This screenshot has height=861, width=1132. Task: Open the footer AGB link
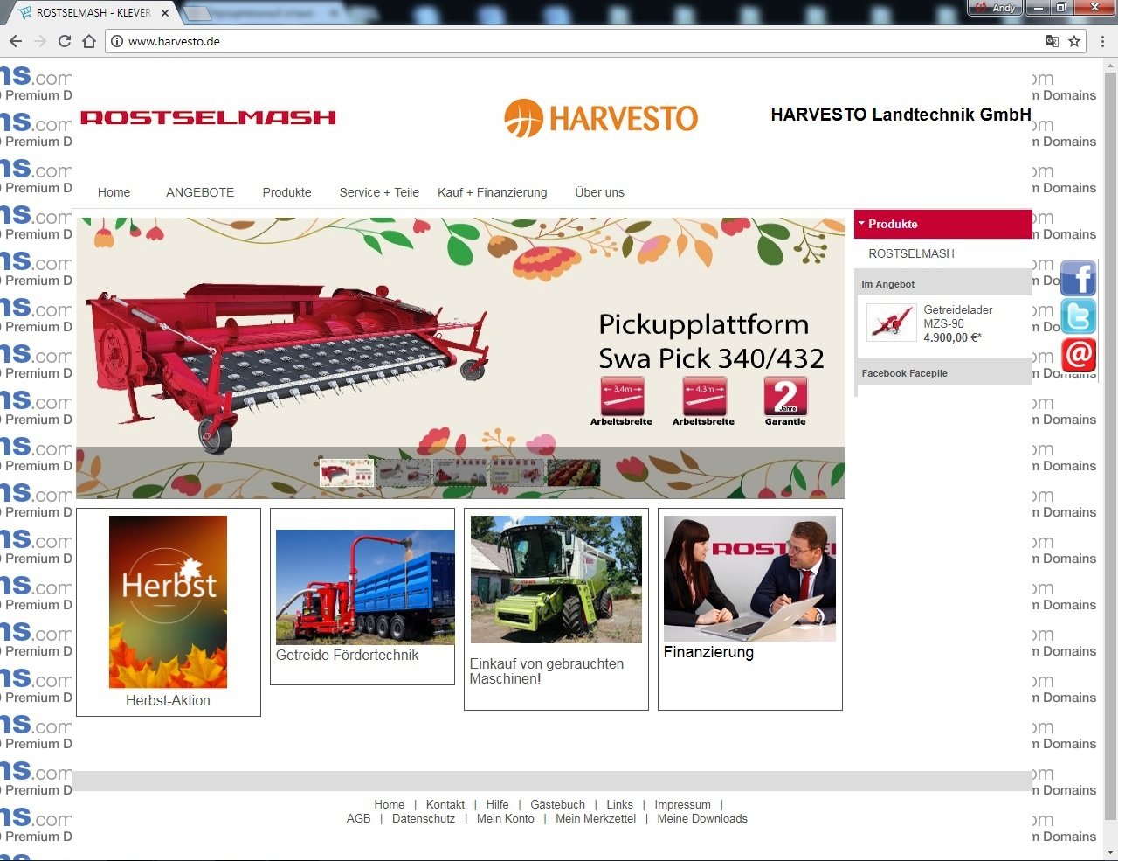pos(359,819)
